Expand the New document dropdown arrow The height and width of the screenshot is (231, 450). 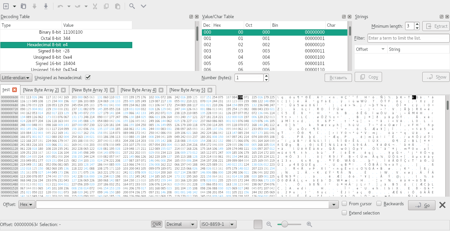click(14, 6)
